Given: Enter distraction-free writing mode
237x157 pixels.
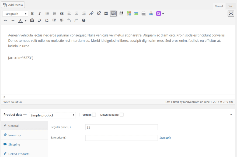Looking at the screenshot, I should 231,13.
